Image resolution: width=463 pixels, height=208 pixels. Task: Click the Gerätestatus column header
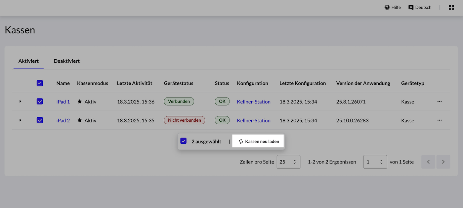[179, 83]
